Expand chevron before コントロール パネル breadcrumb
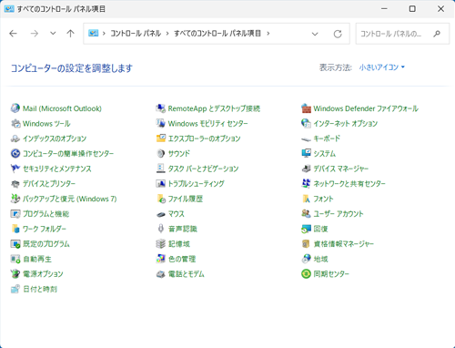Screen dimensions: 455x348 point(104,34)
